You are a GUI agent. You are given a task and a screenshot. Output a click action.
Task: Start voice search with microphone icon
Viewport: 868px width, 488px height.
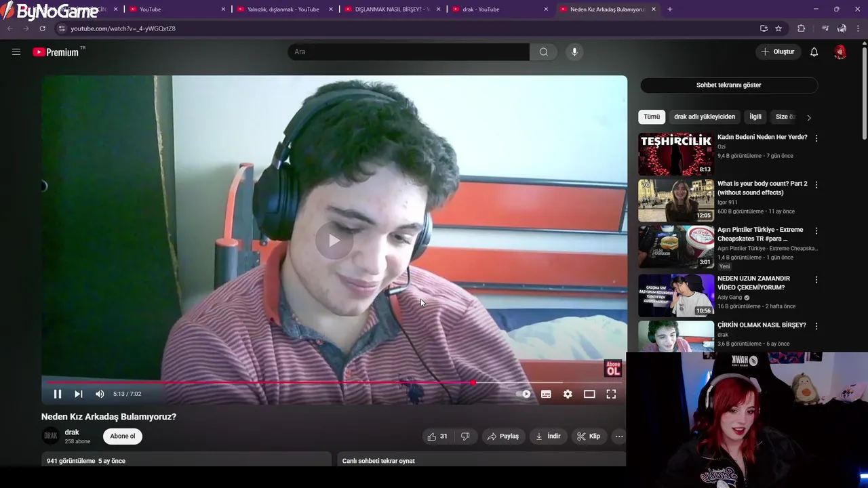coord(574,52)
